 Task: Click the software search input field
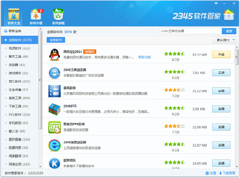[x=191, y=31]
